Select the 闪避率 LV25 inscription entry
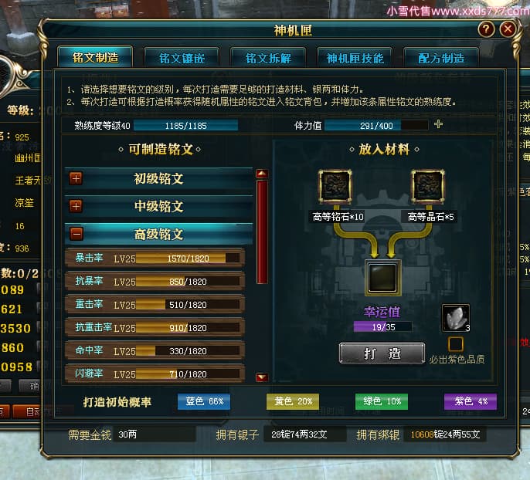This screenshot has width=530, height=480. coord(155,374)
